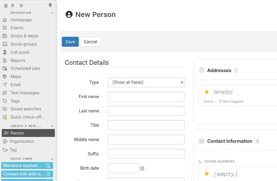Click the Cancel button

tap(90, 42)
